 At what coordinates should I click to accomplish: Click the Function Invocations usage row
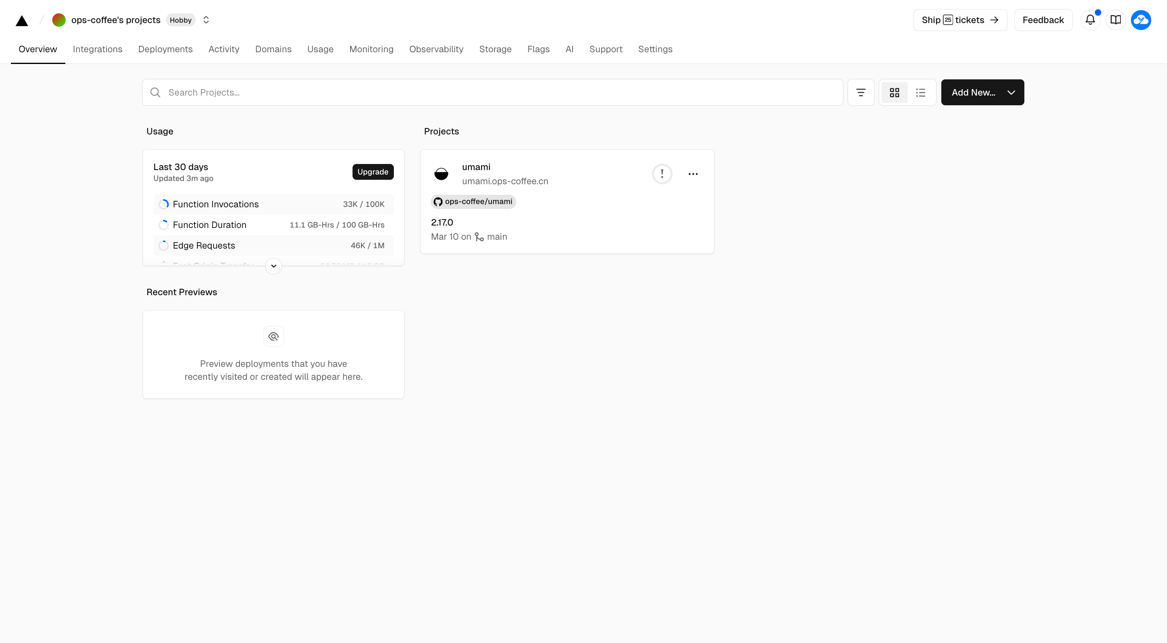[273, 204]
